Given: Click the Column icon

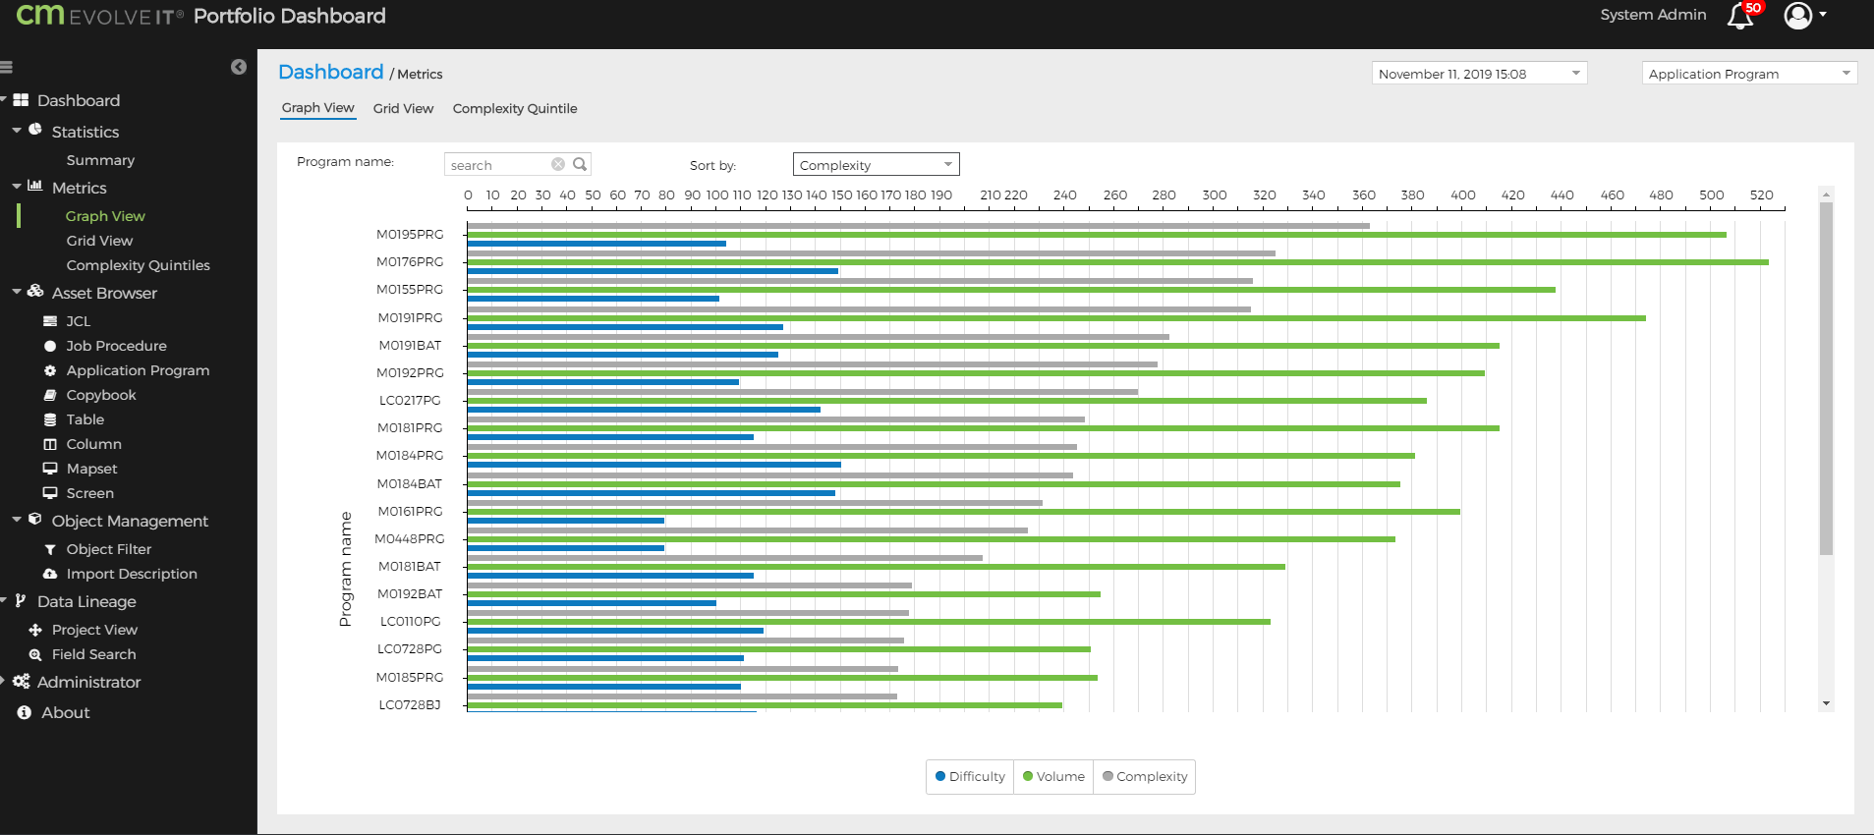Looking at the screenshot, I should tap(50, 444).
